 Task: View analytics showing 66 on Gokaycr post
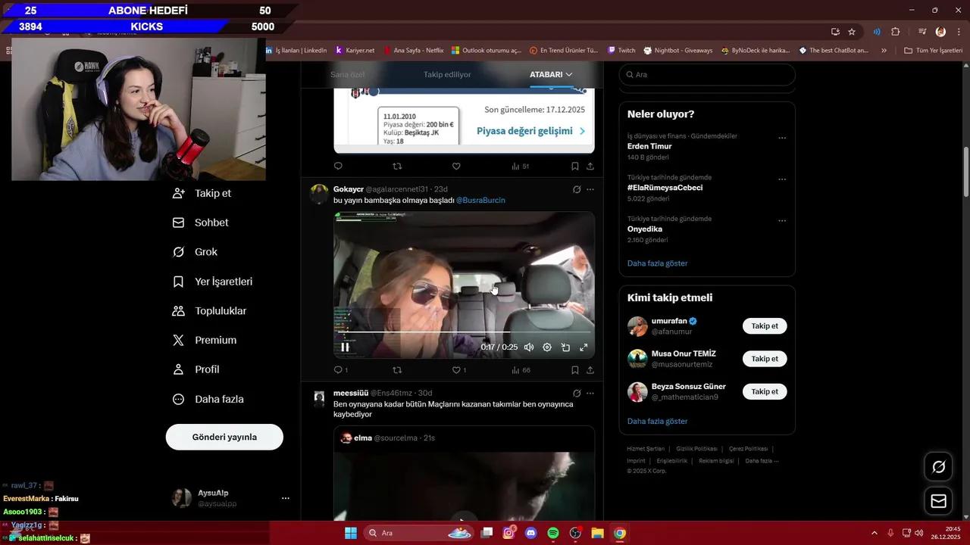521,370
